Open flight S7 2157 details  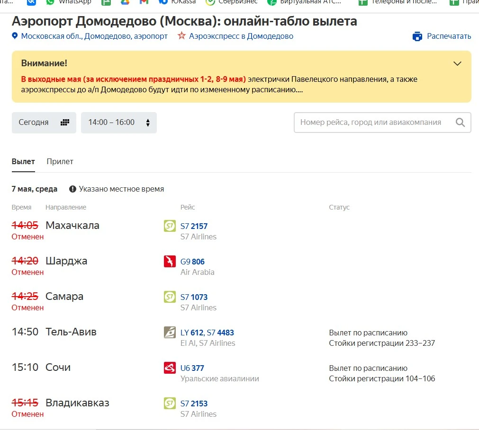coord(194,226)
